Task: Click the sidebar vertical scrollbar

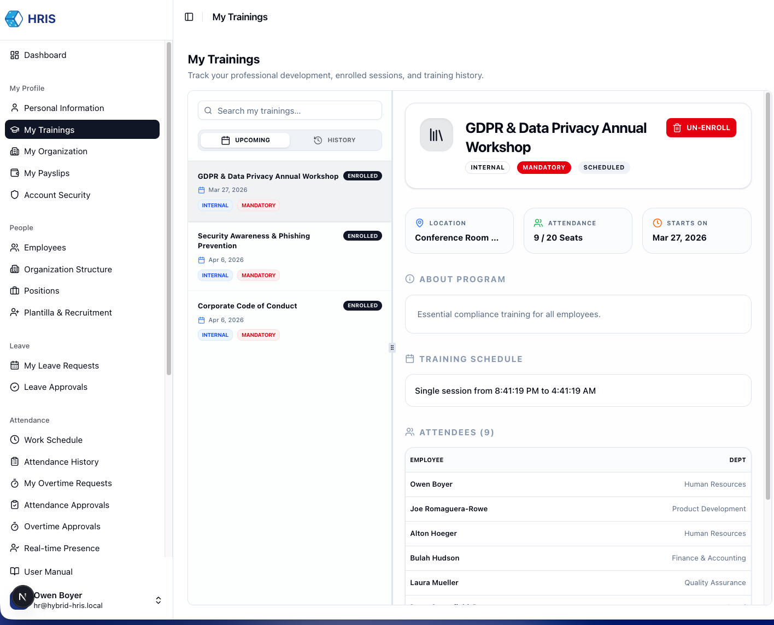Action: click(x=169, y=208)
